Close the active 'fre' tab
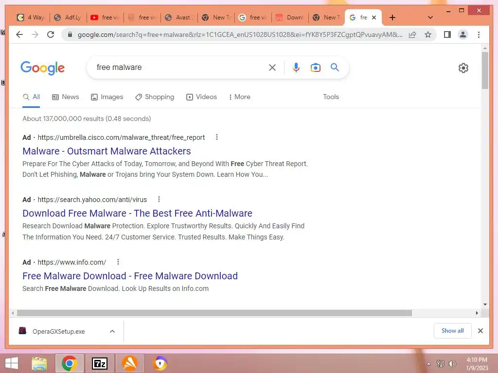This screenshot has width=498, height=373. (374, 17)
